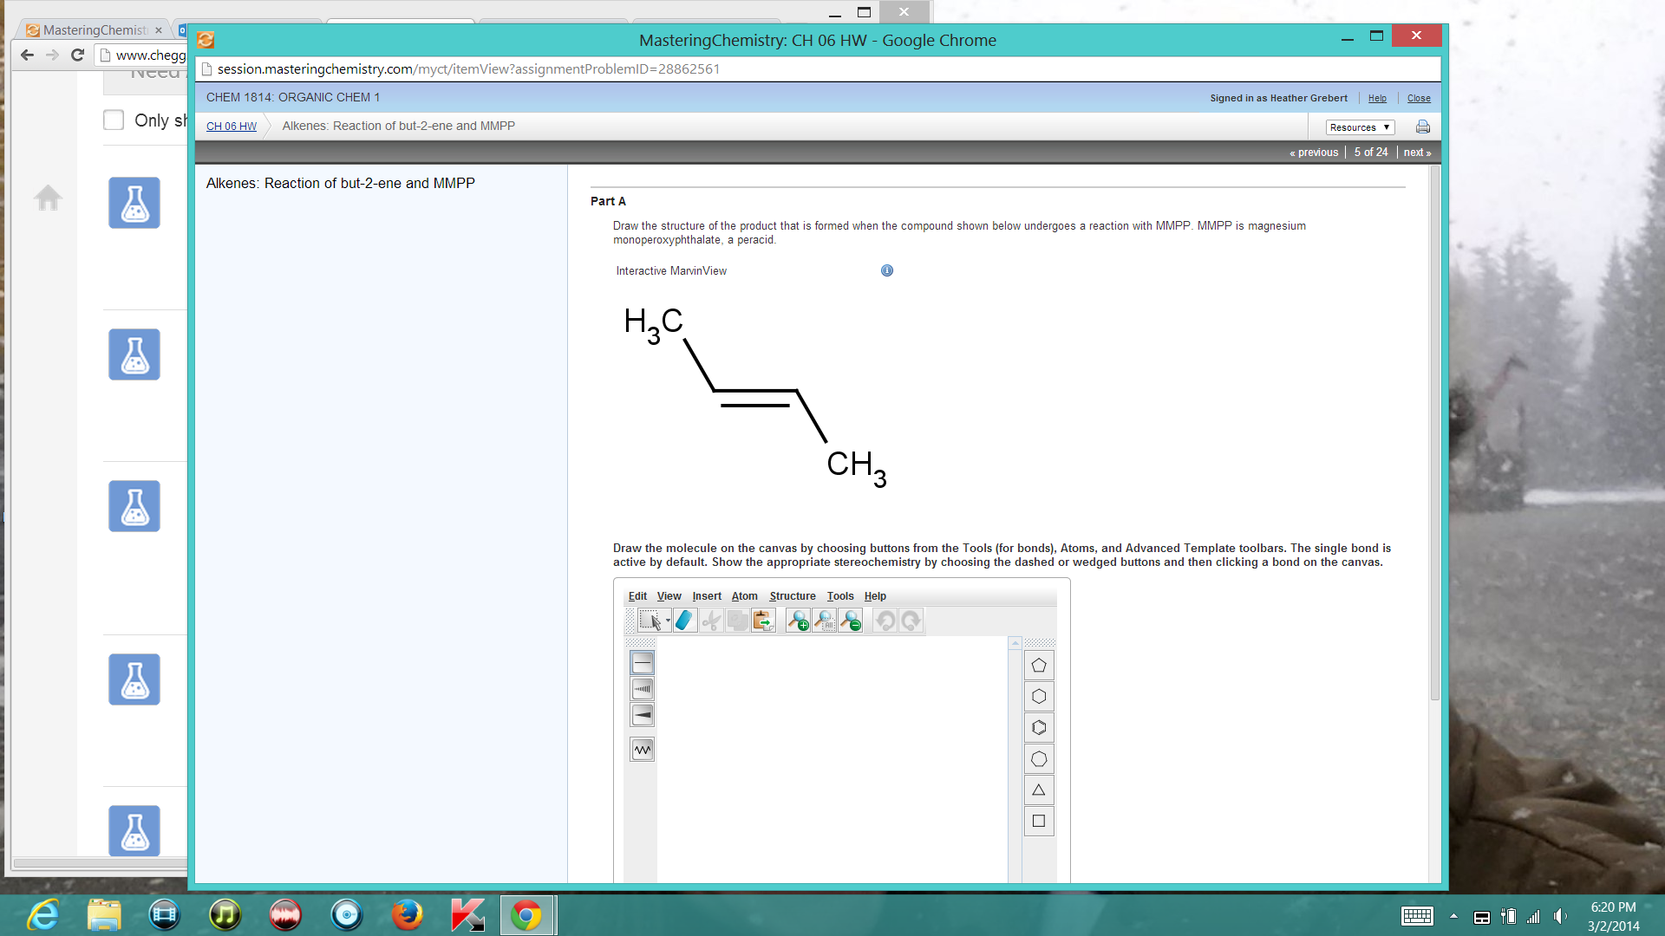1665x936 pixels.
Task: Click the fourth flask icon in Chegg window
Action: [x=134, y=679]
